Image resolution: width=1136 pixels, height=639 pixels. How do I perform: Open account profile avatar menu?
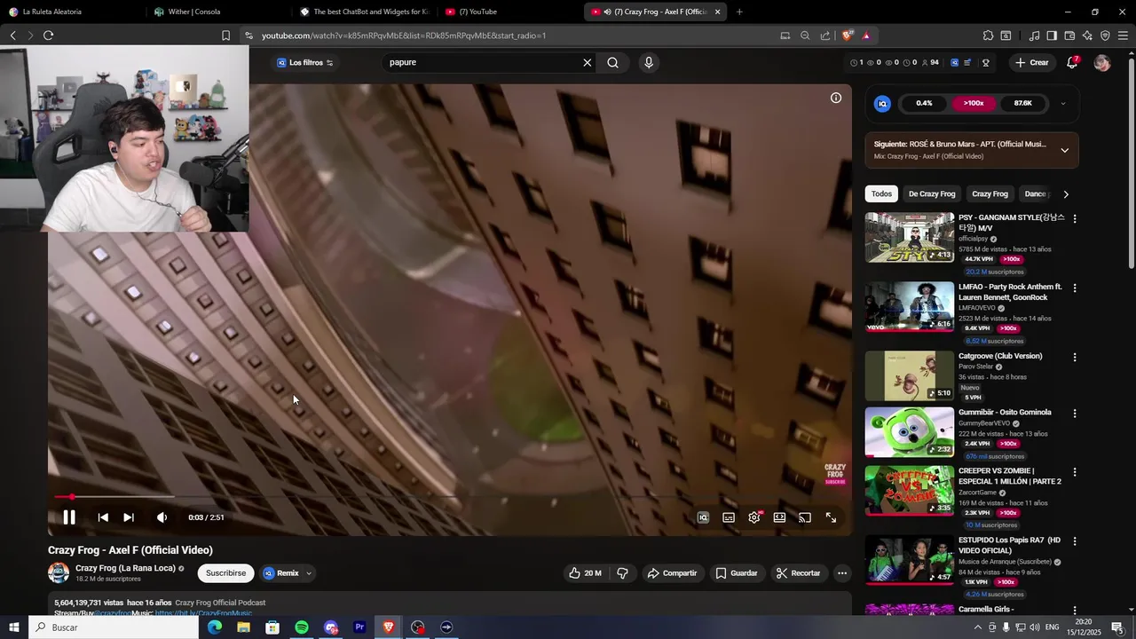1102,63
